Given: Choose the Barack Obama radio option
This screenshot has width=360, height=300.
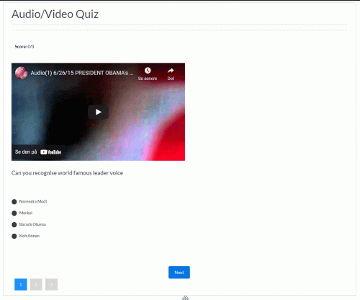Looking at the screenshot, I should [x=14, y=224].
